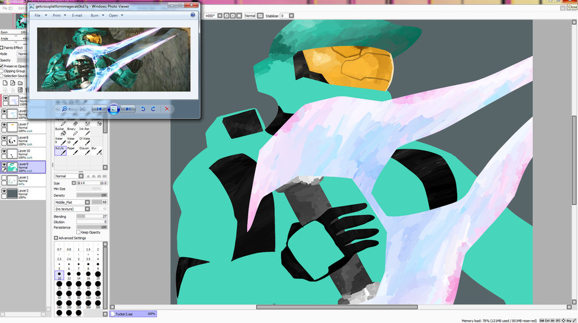Viewport: 578px width, 323px height.
Task: Delete the image with the red X icon
Action: pos(167,109)
